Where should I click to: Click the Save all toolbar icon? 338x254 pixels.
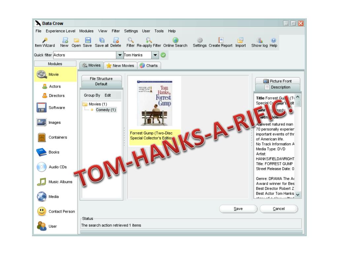102,42
